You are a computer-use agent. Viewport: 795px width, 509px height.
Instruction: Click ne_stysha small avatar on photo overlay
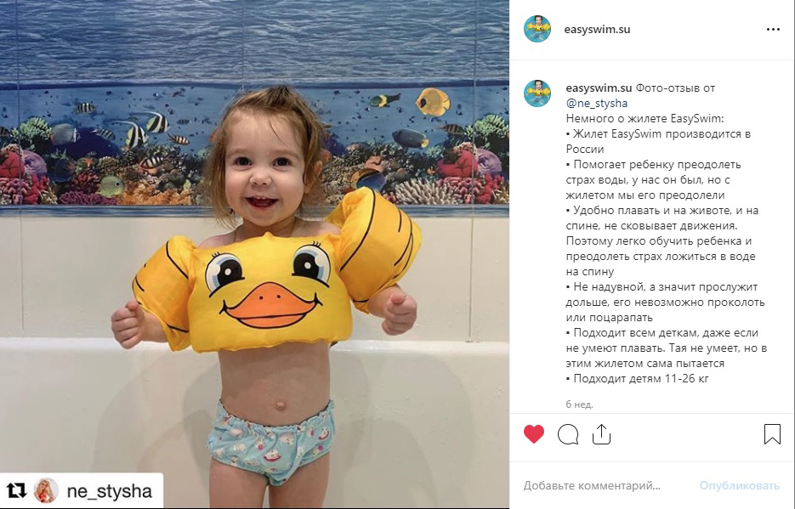[46, 491]
